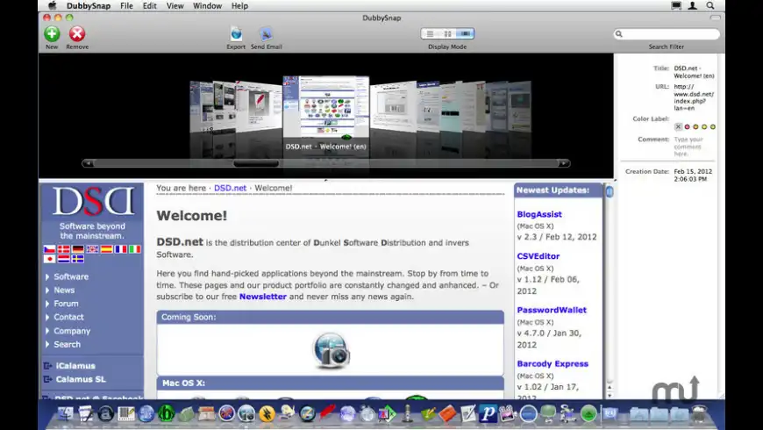Switch display mode to list view
This screenshot has width=763, height=430.
[430, 33]
